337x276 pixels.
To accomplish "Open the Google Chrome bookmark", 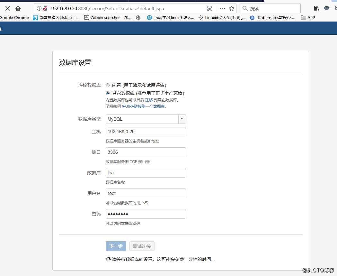I will click(14, 17).
